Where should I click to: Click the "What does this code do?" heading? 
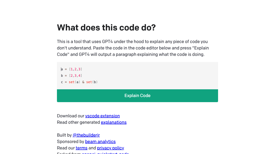[106, 28]
